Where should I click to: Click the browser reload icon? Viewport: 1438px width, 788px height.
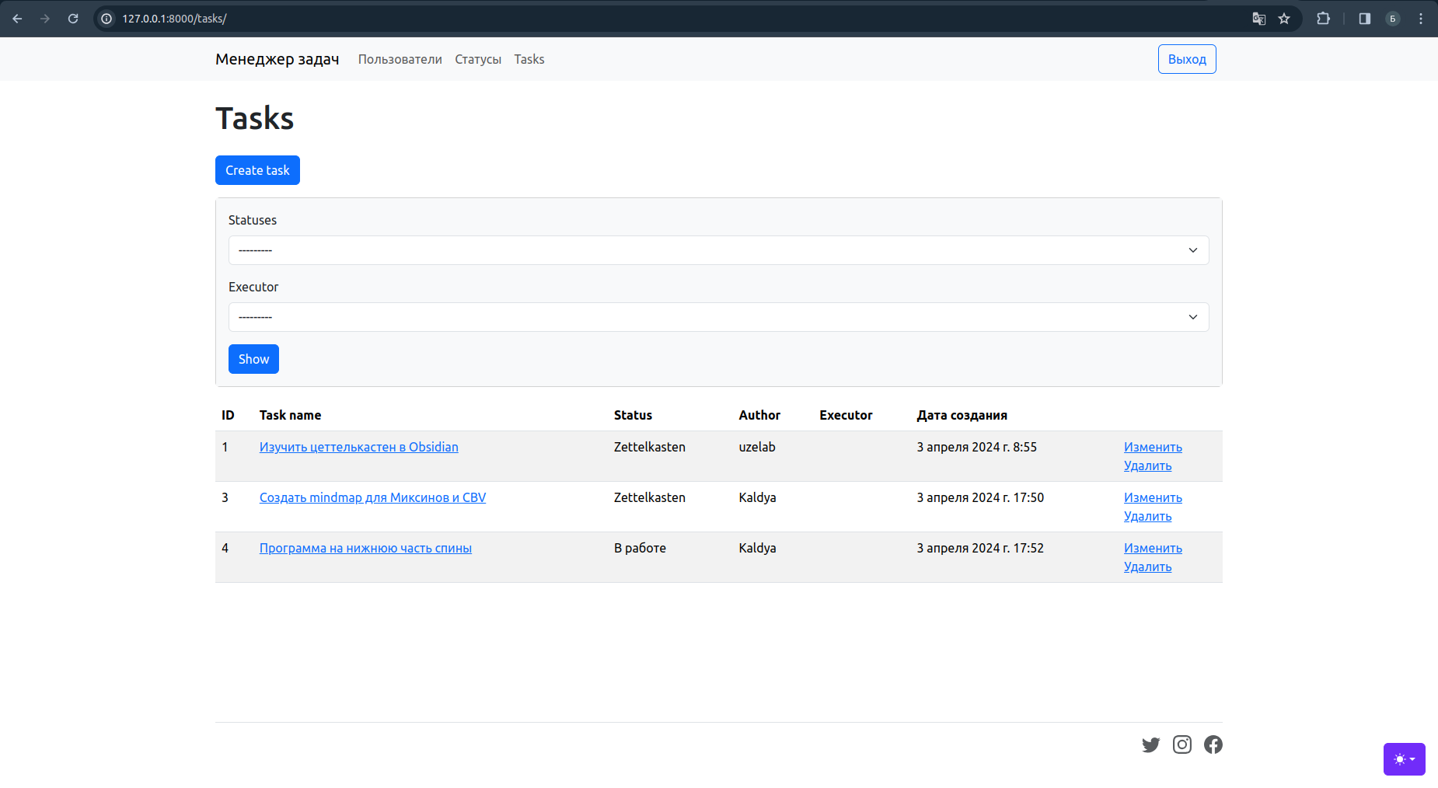(x=73, y=19)
